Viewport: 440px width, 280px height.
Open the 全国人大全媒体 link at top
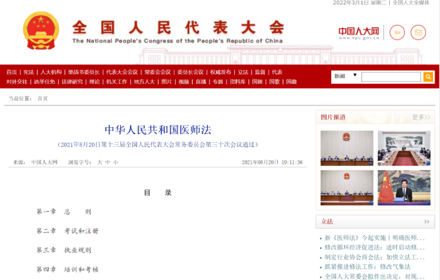click(x=411, y=3)
